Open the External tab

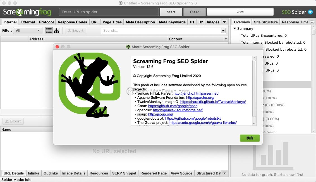pyautogui.click(x=28, y=22)
